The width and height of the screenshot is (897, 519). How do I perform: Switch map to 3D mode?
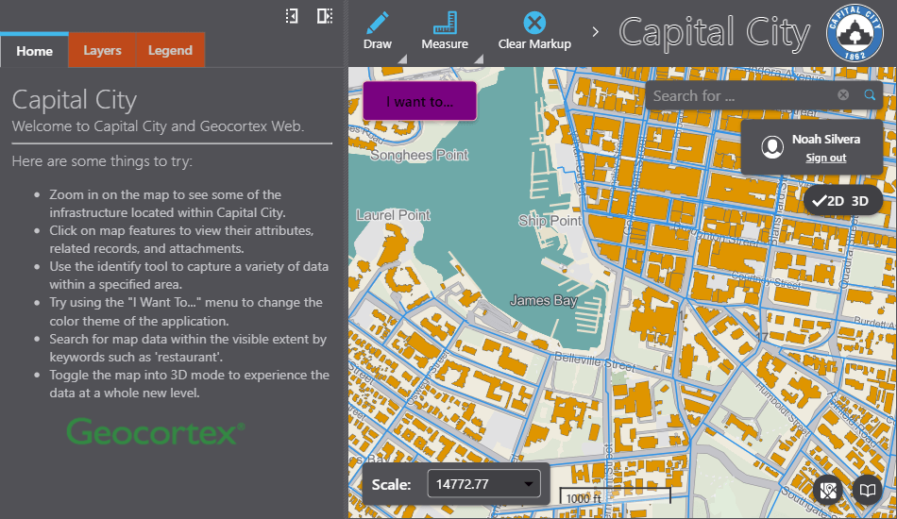tap(859, 200)
